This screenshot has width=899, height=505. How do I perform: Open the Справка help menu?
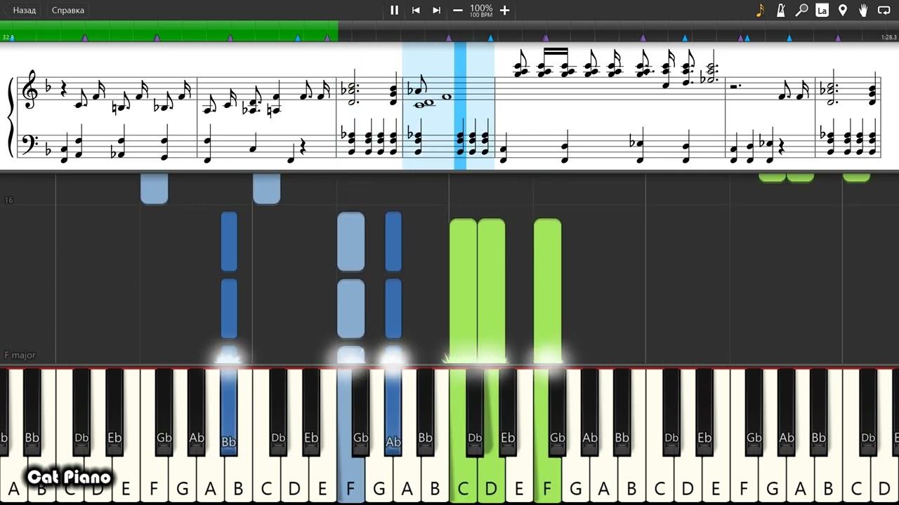[x=68, y=10]
